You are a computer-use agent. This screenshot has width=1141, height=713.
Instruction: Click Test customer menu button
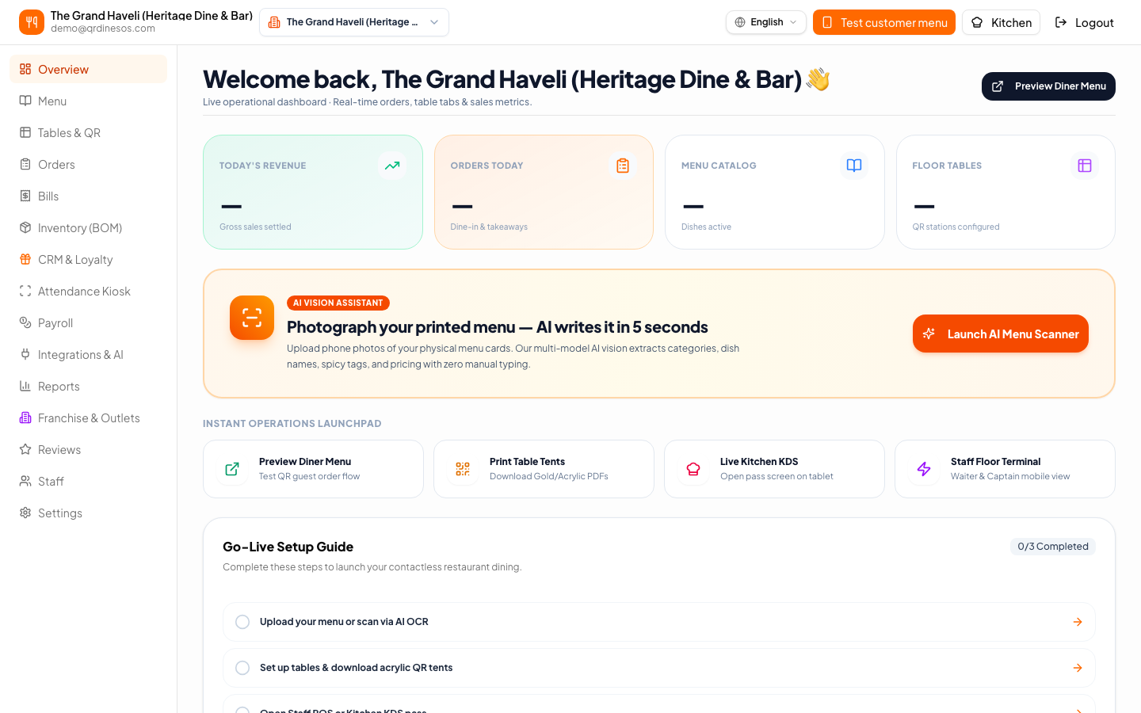coord(884,22)
